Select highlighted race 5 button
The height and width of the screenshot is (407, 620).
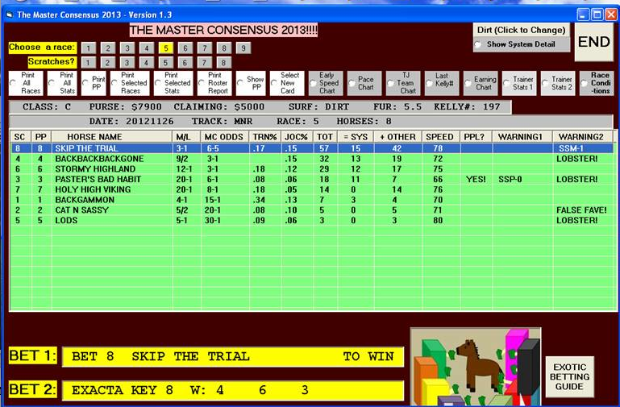pos(165,48)
